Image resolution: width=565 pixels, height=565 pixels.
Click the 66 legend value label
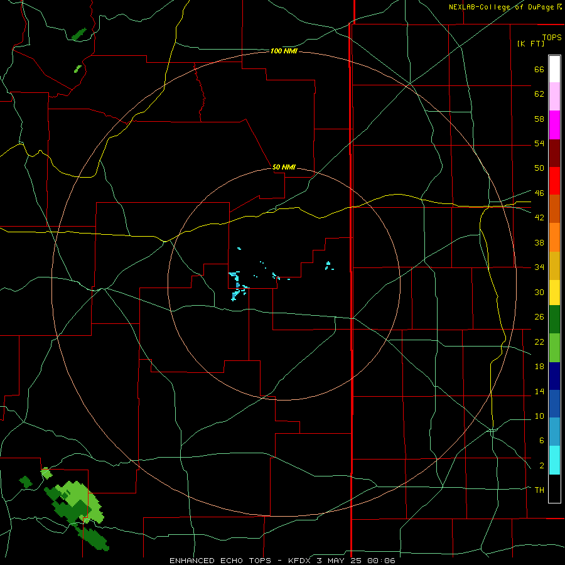coord(539,69)
